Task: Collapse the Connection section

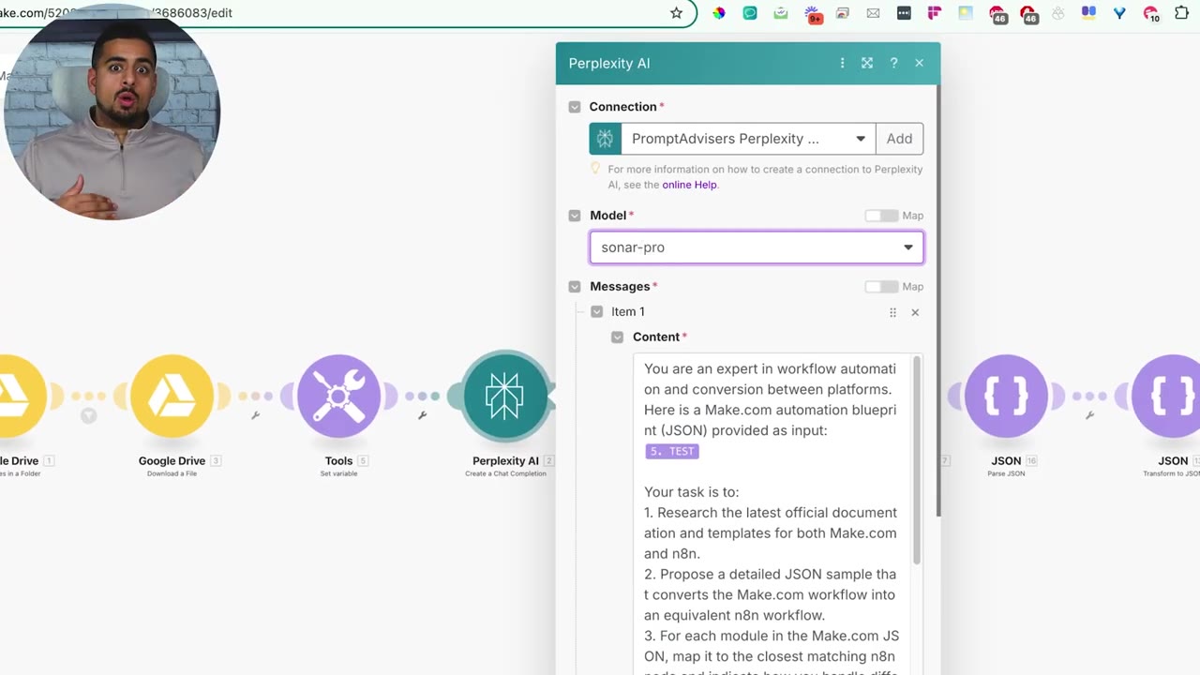Action: (x=575, y=107)
